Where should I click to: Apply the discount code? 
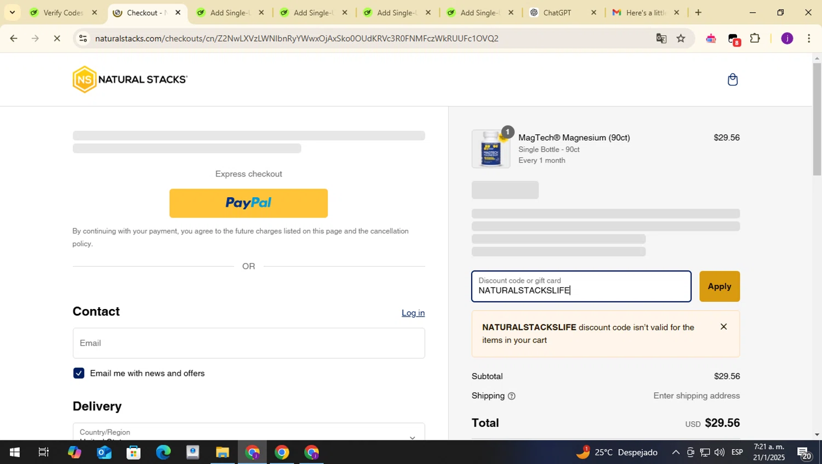[x=719, y=287]
